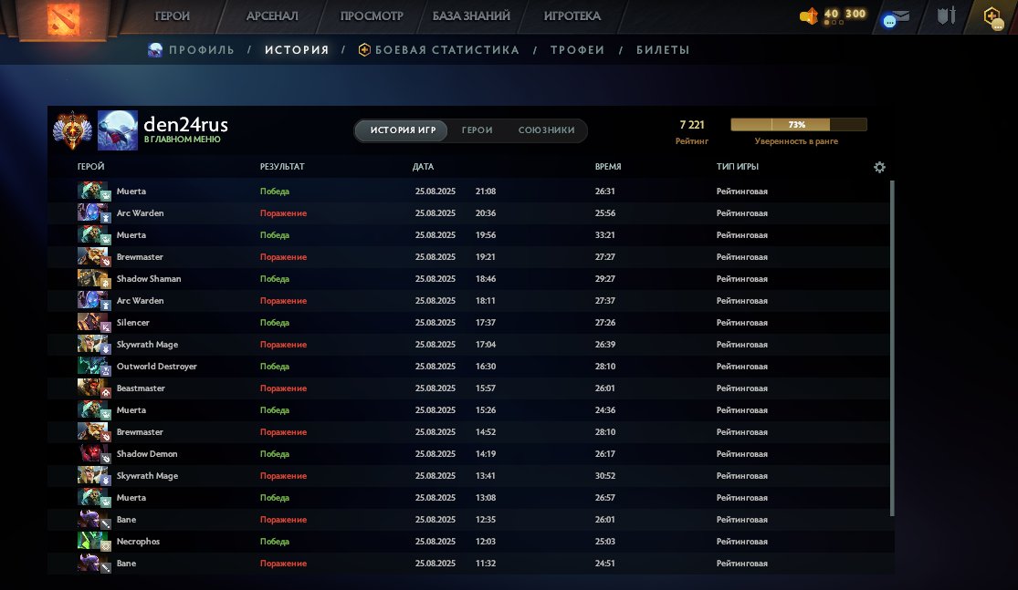Click the Outworld Destroyer hero name

click(156, 367)
